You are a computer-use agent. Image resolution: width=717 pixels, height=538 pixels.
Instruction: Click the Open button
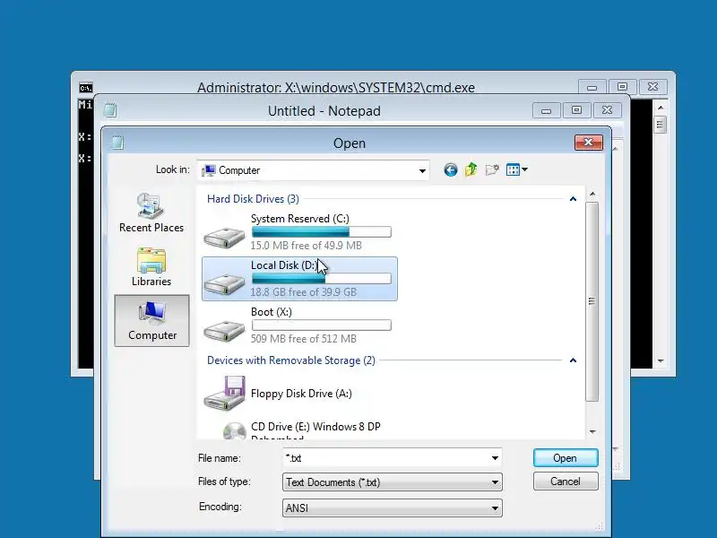(566, 458)
